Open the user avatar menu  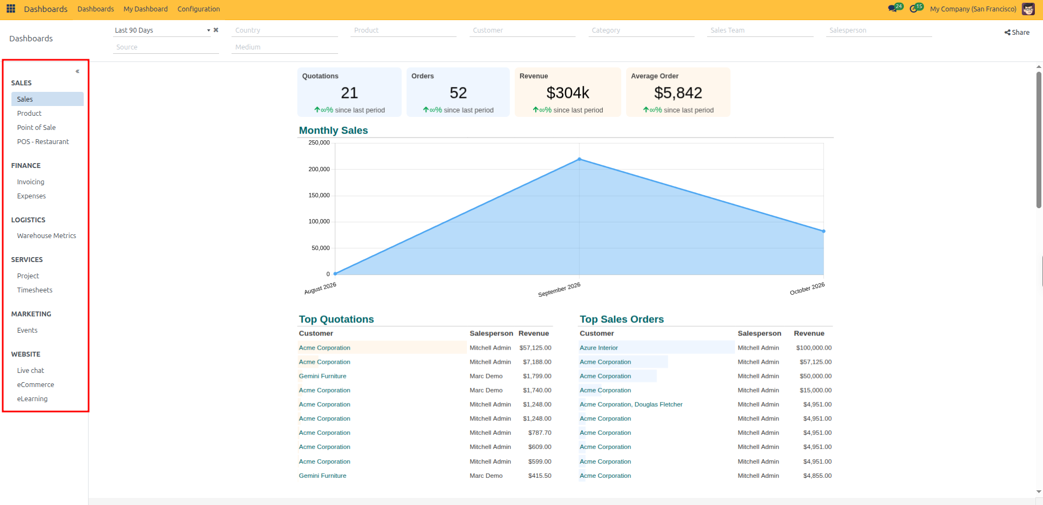[x=1028, y=9]
